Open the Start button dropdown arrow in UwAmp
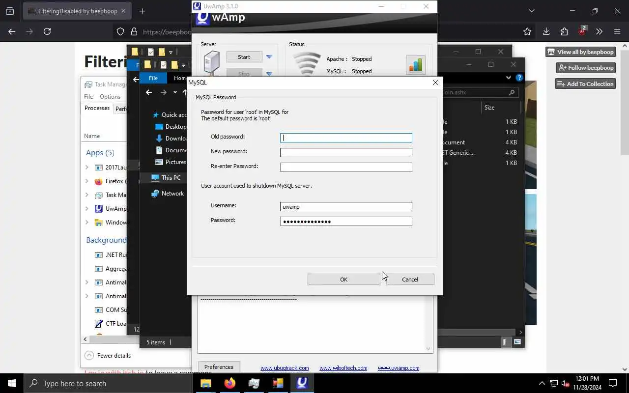This screenshot has width=629, height=393. [x=269, y=57]
